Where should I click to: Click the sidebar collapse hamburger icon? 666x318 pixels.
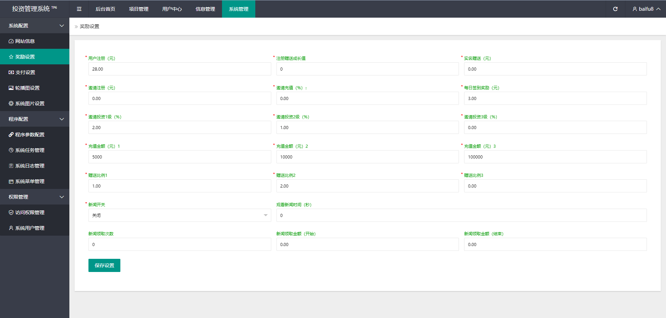(79, 9)
